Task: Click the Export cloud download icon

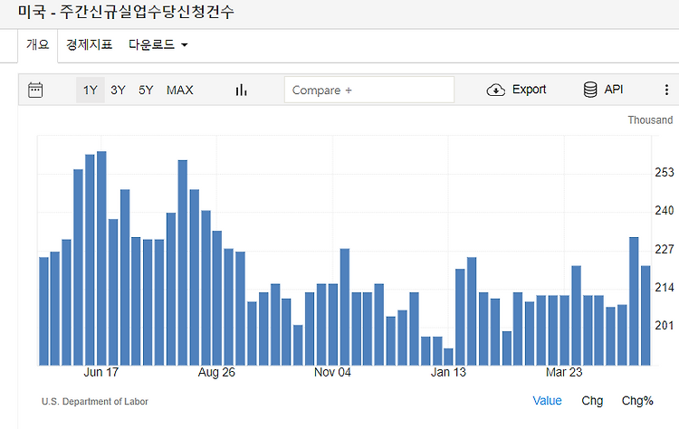Action: tap(496, 90)
